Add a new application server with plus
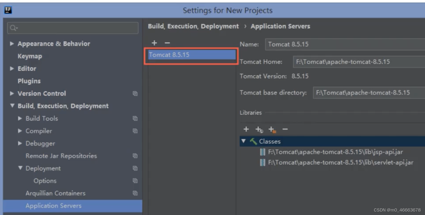The width and height of the screenshot is (425, 215). pos(154,42)
